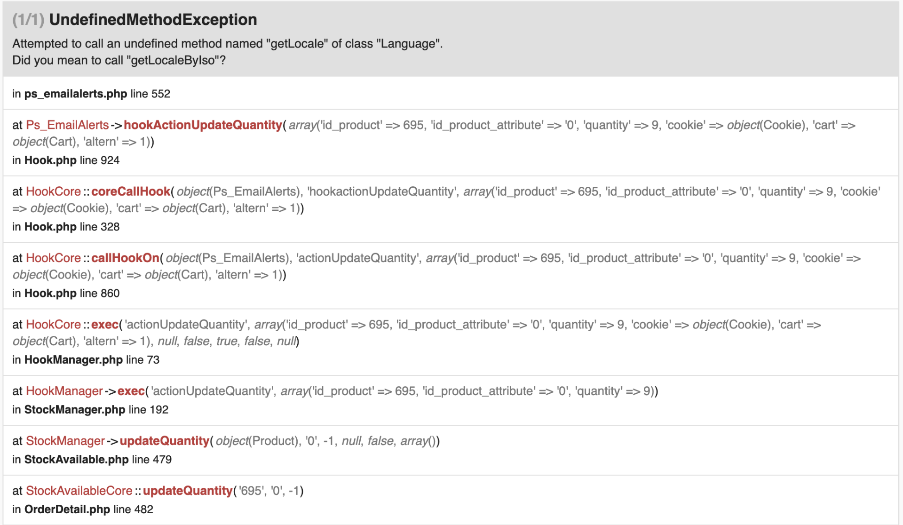This screenshot has height=525, width=903.
Task: Open the StockManager class name
Action: click(65, 441)
